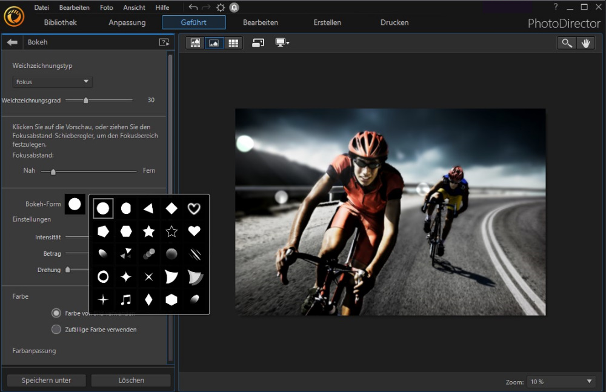Select the color-from-image radio option
Screen dimensions: 606x392
click(56, 313)
